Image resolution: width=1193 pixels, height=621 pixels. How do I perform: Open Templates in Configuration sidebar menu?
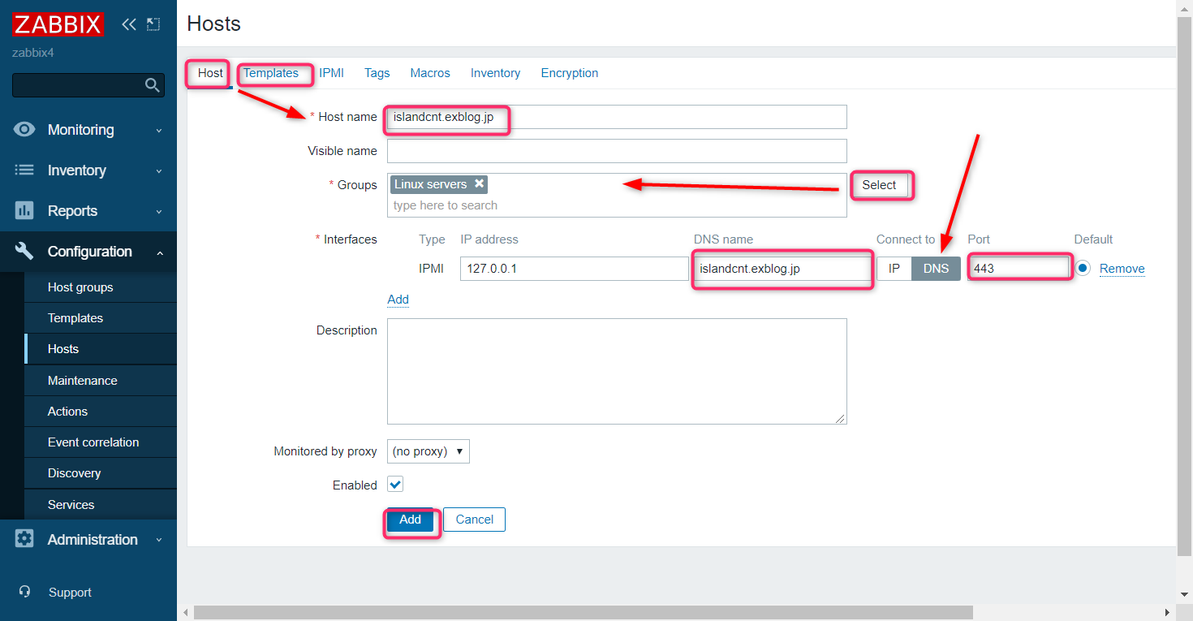coord(101,318)
